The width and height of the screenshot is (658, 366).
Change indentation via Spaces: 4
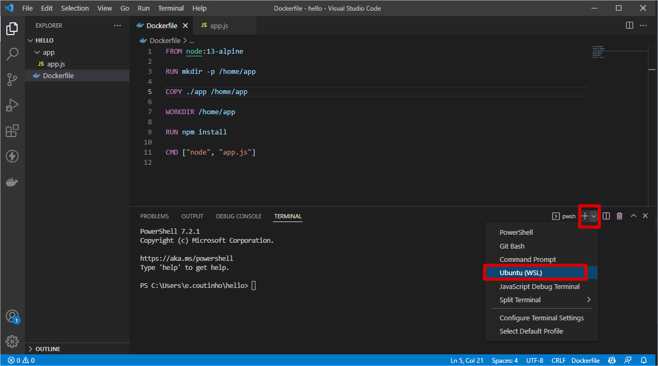(x=505, y=361)
